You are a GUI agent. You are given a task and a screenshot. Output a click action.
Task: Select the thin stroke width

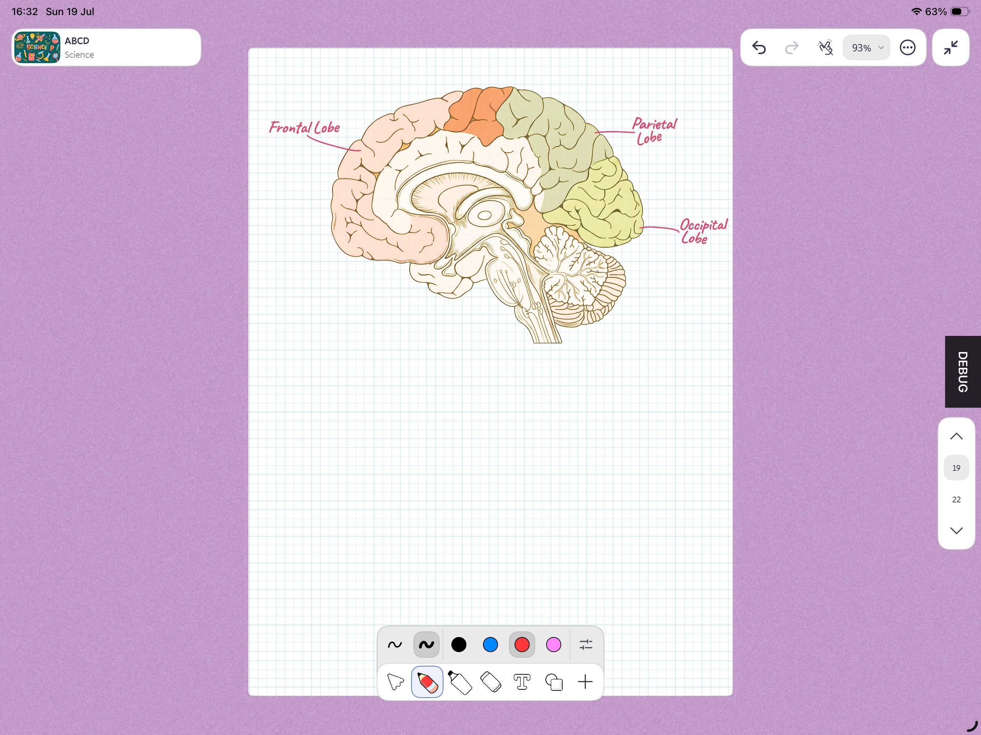[x=395, y=645]
